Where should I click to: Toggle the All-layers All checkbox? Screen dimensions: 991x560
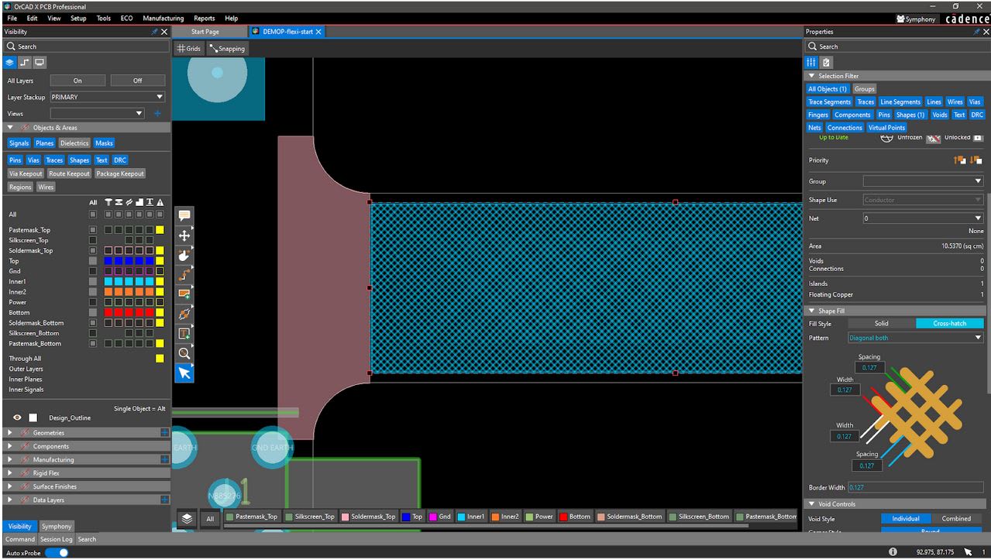tap(93, 215)
